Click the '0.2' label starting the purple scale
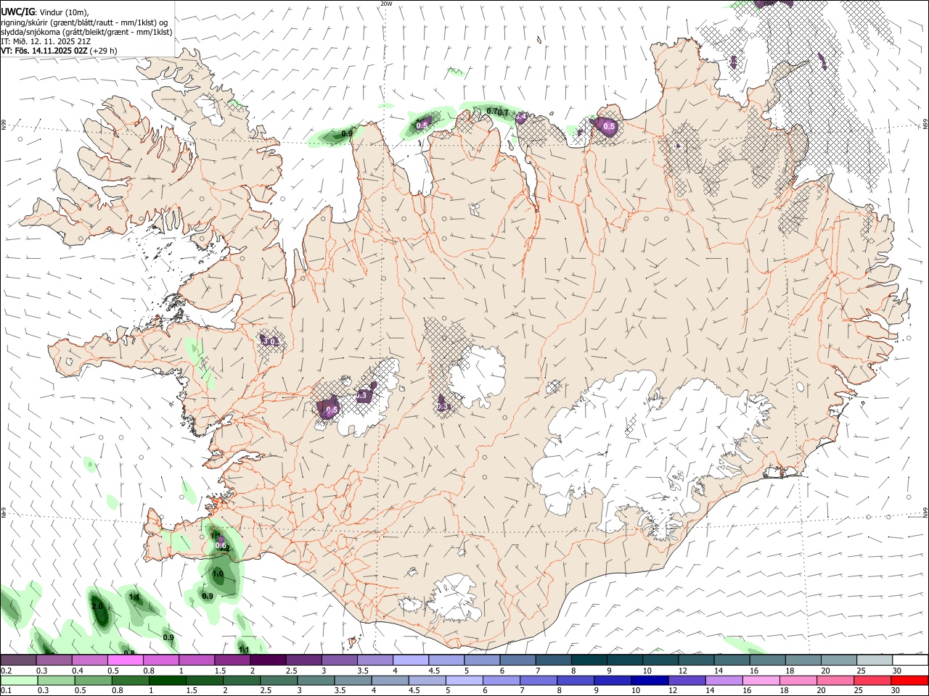This screenshot has height=696, width=929. (6, 671)
